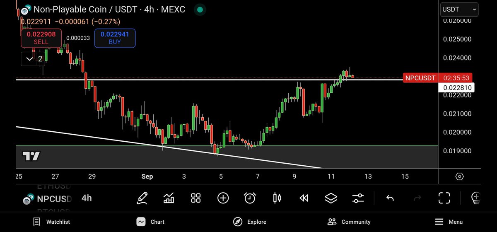Tap the TradingView logo
Image resolution: width=497 pixels, height=232 pixels.
coord(31,156)
